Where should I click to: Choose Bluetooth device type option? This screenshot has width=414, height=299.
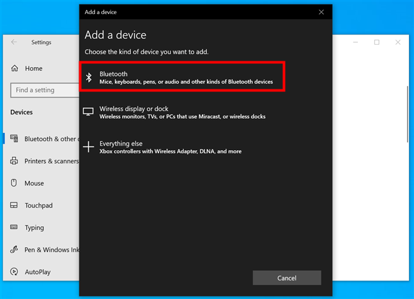coord(182,77)
